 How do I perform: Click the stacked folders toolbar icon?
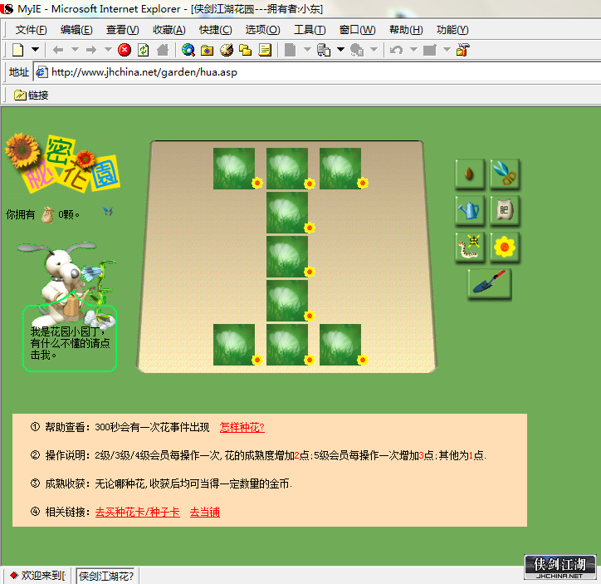tap(246, 50)
